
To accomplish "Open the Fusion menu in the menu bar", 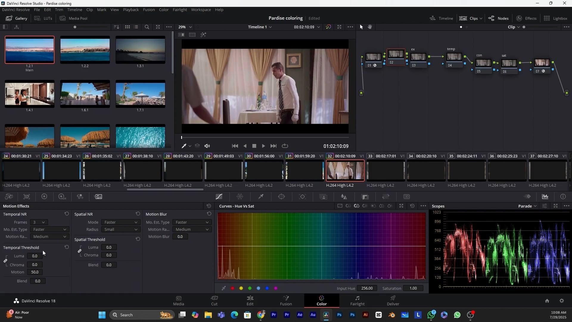I will 149,10.
